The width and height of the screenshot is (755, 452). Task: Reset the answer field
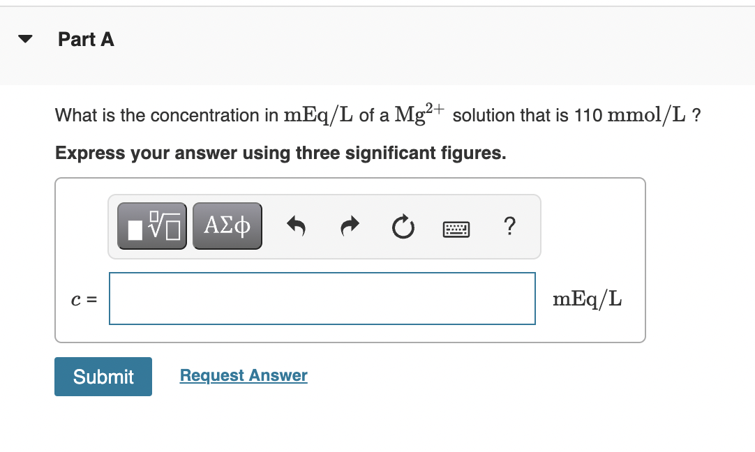(x=403, y=225)
